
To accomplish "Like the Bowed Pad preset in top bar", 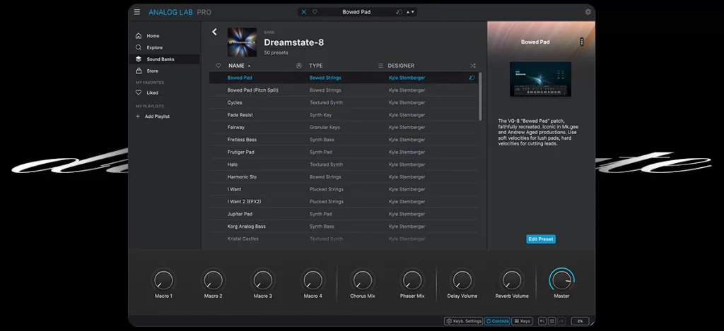I will [315, 12].
